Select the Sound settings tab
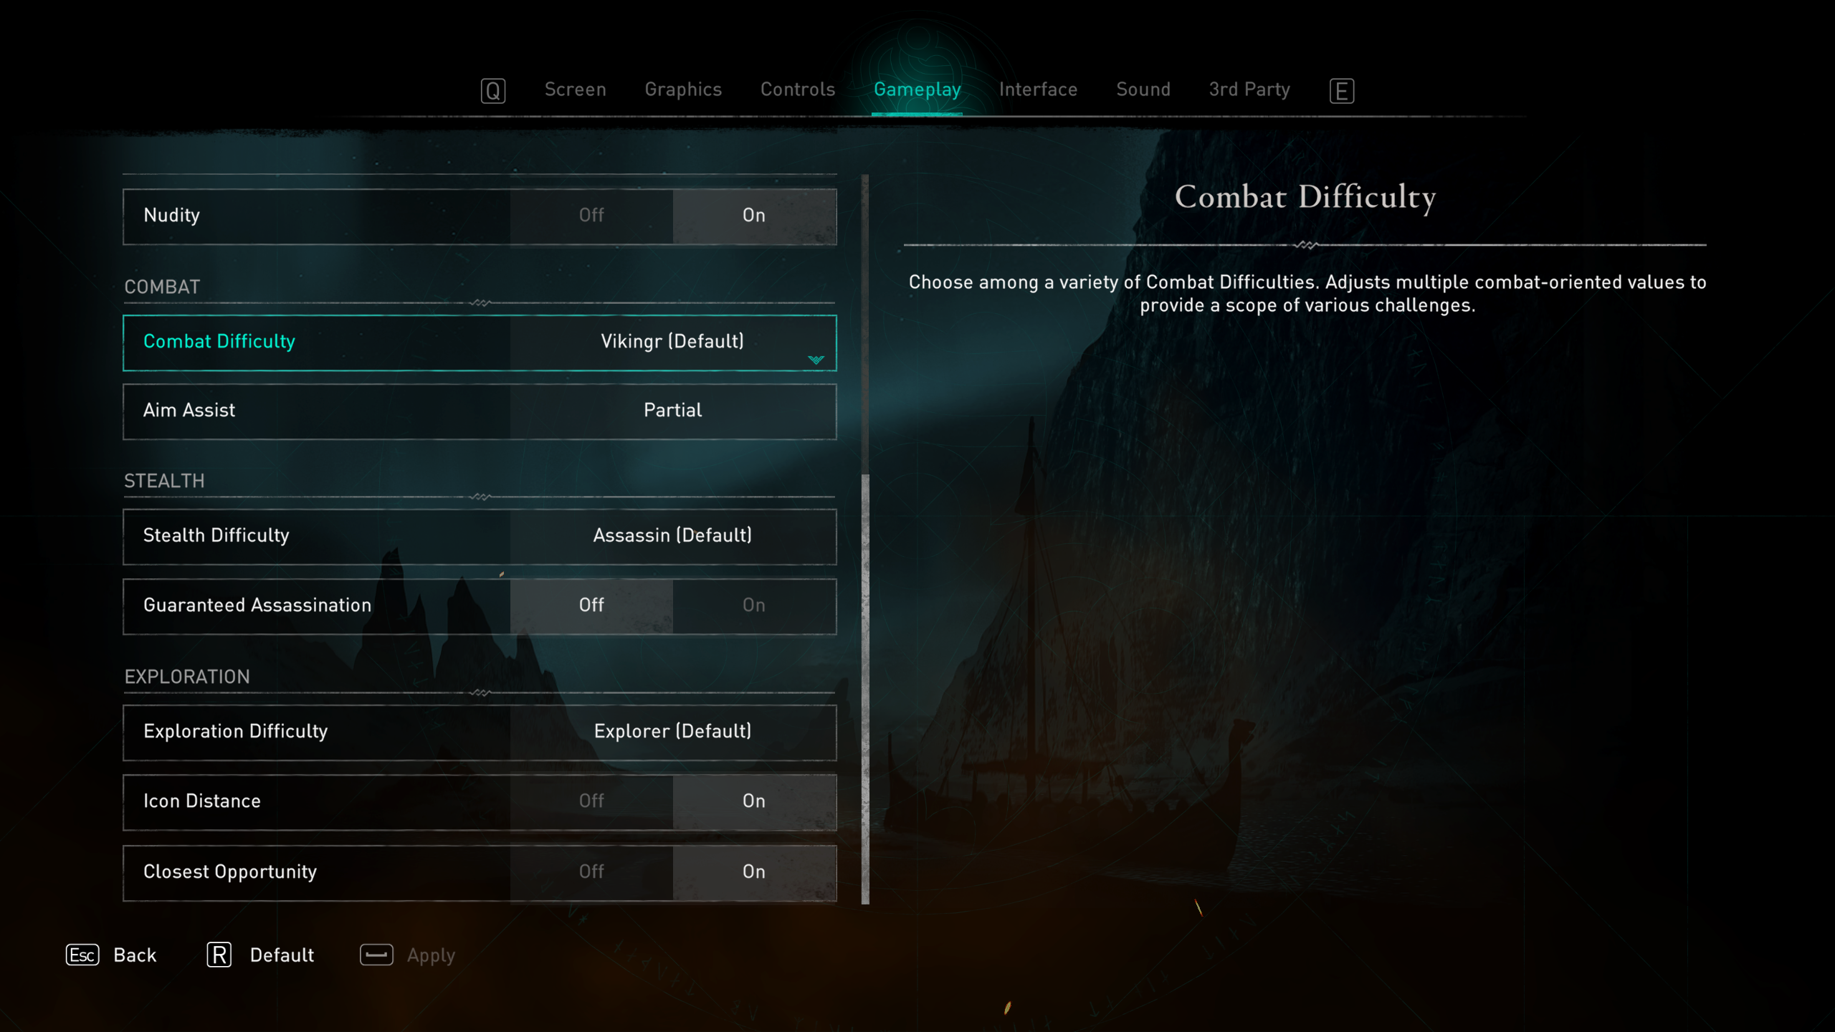 click(x=1142, y=88)
